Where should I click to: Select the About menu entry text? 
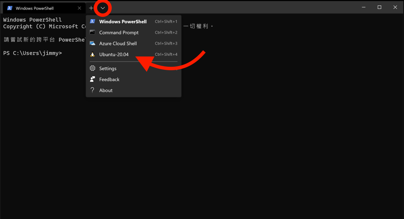click(x=106, y=90)
